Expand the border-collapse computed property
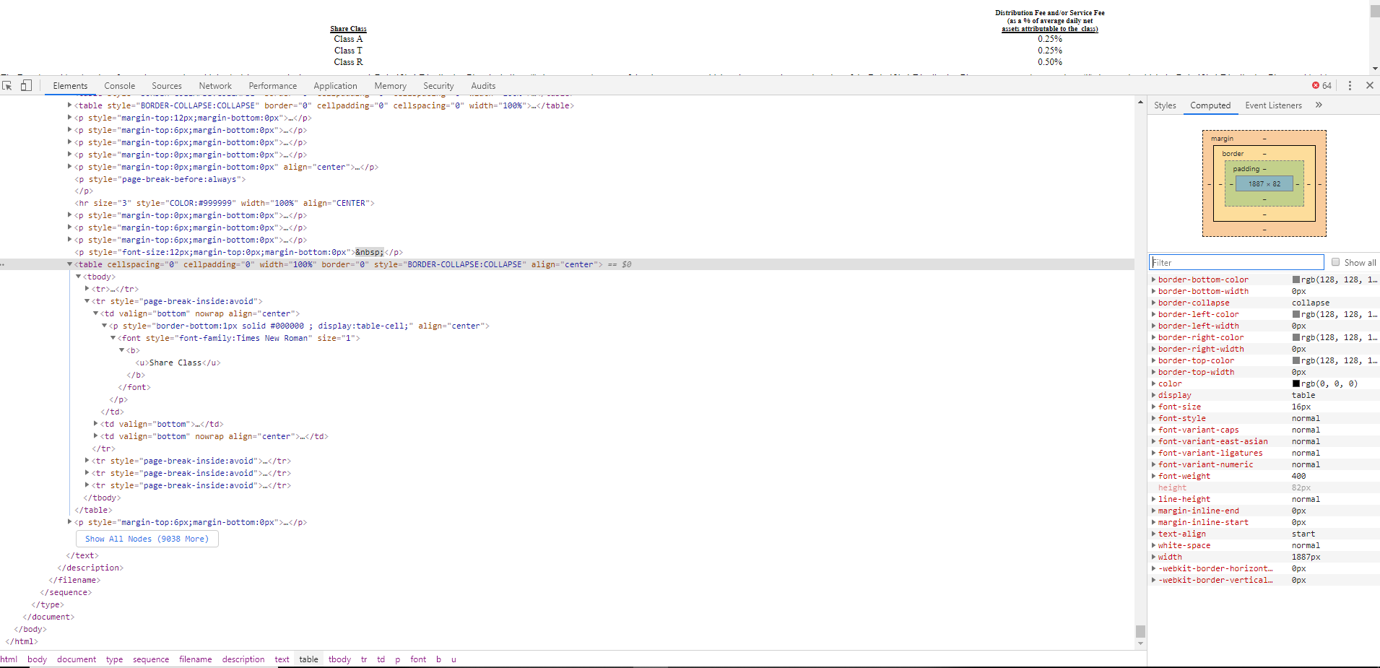This screenshot has width=1380, height=668. (1154, 303)
